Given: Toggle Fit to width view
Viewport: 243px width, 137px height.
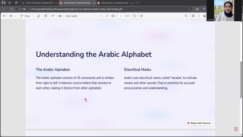Looking at the screenshot, I should (113, 16).
